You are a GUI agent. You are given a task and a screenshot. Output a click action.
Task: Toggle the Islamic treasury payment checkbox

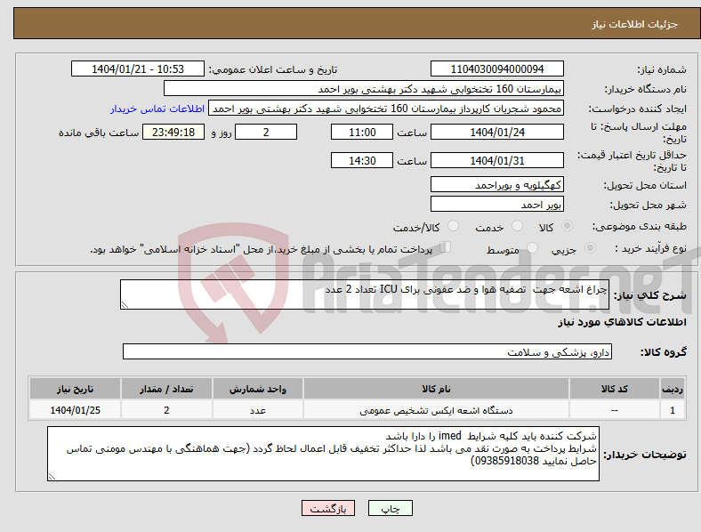coord(446,246)
